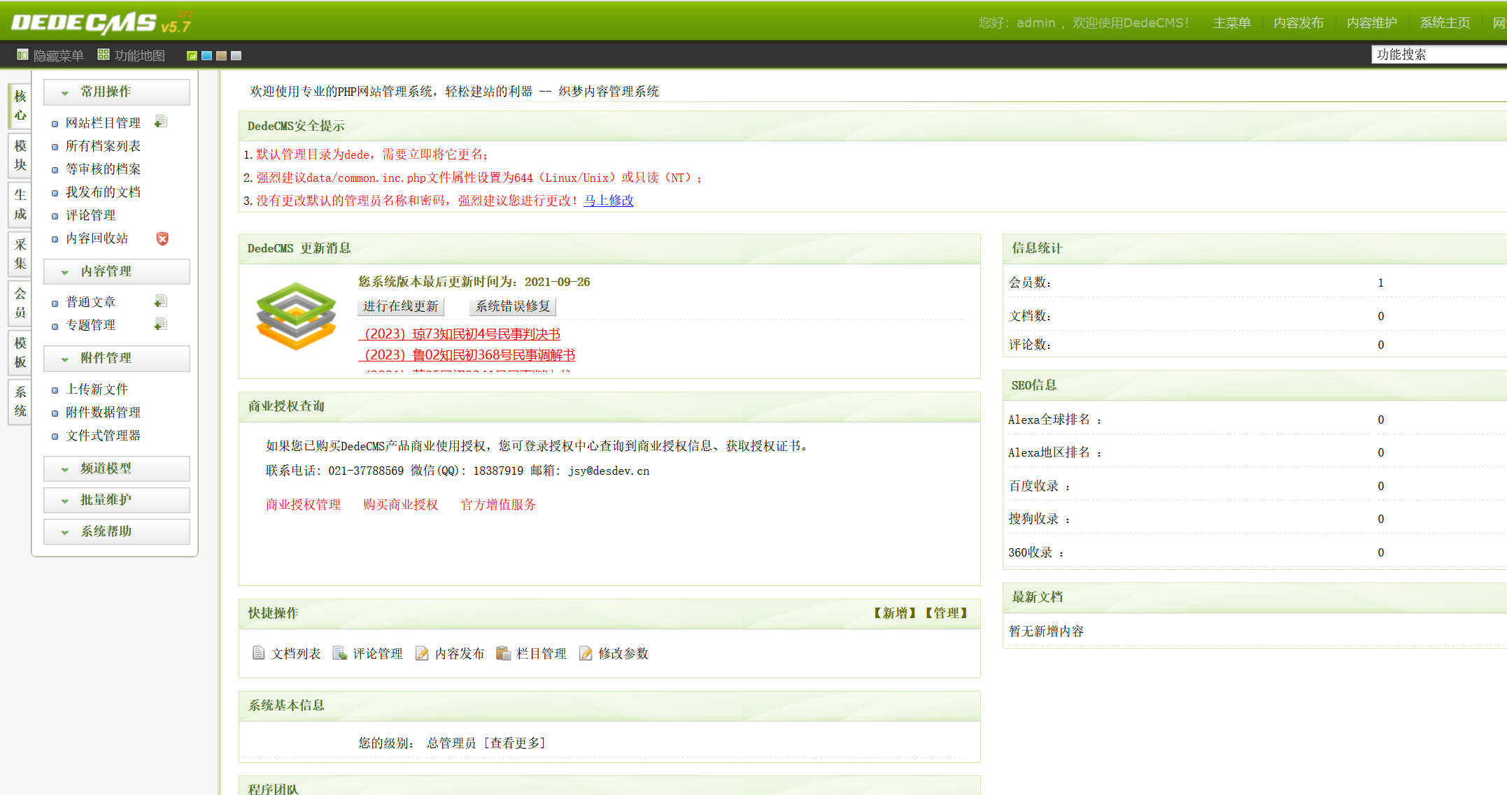
Task: Click add icon next to 网站栏目管理
Action: point(161,122)
